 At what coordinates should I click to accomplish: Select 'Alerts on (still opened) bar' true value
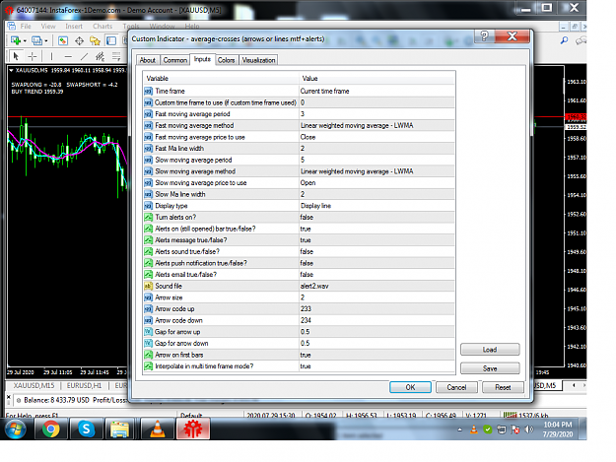pyautogui.click(x=377, y=229)
